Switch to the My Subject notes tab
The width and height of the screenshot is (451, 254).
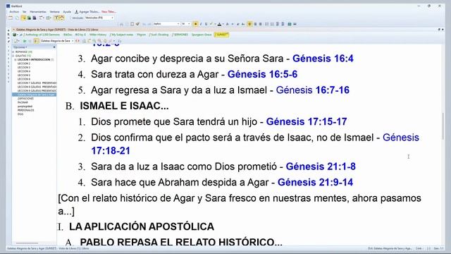(x=122, y=35)
